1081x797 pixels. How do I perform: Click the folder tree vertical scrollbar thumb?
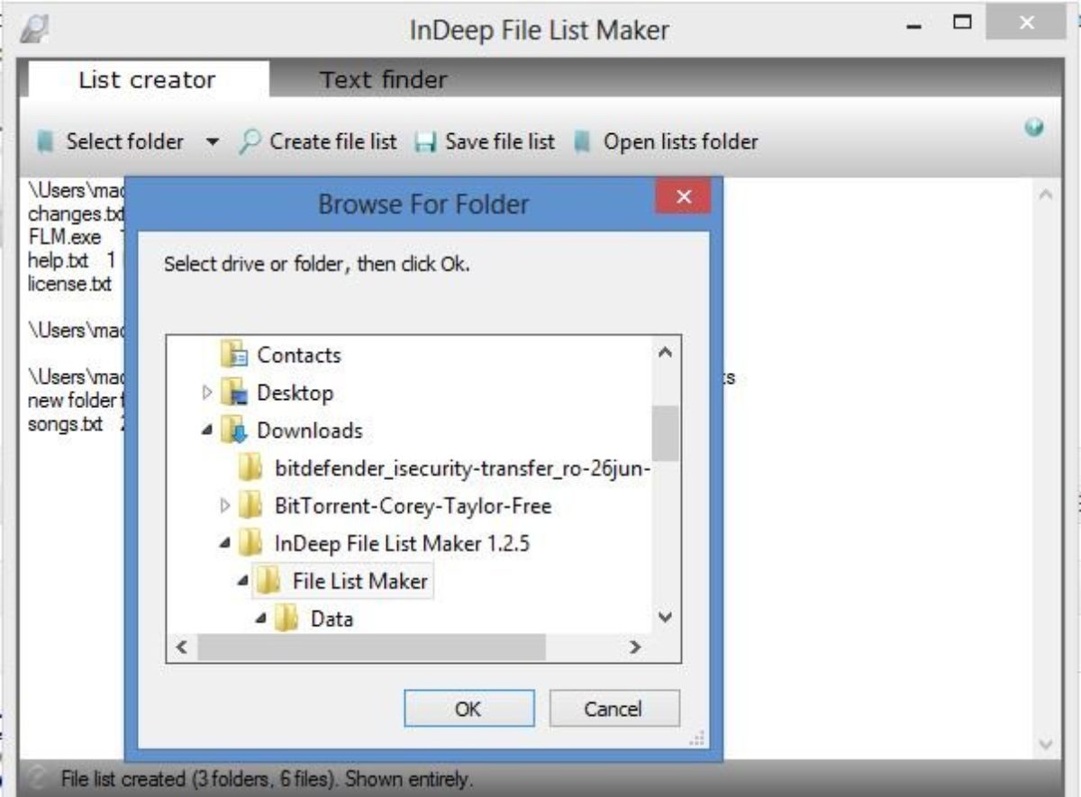click(x=666, y=433)
